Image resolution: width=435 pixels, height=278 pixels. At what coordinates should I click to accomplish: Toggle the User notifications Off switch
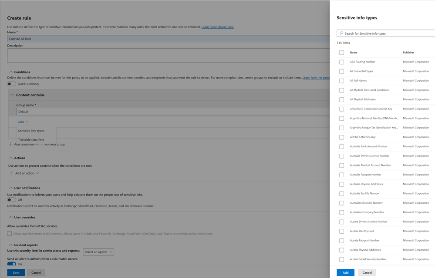pos(11,200)
